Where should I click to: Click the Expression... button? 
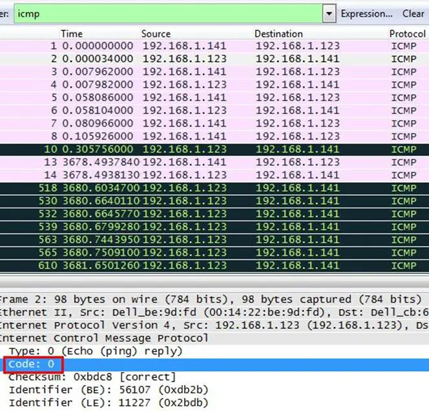coord(366,14)
